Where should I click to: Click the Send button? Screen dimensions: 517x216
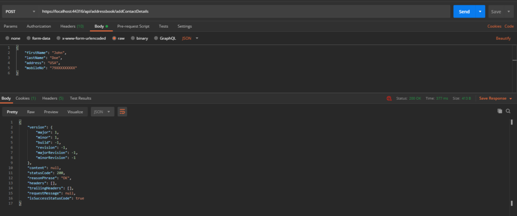click(464, 12)
